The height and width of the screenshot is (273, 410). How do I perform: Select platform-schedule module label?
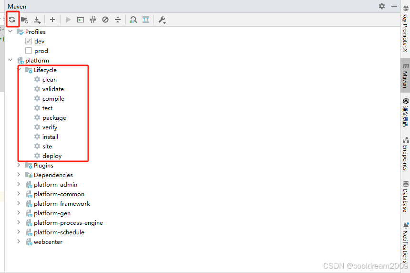click(x=59, y=232)
